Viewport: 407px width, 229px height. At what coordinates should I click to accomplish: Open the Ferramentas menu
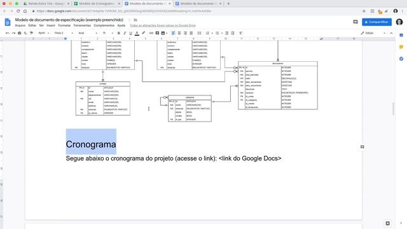82,25
